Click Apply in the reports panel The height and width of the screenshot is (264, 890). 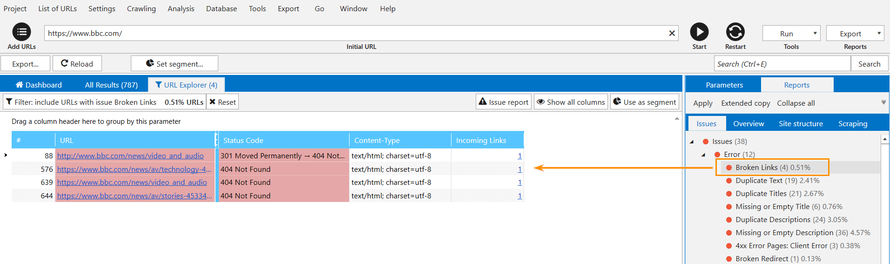(703, 103)
